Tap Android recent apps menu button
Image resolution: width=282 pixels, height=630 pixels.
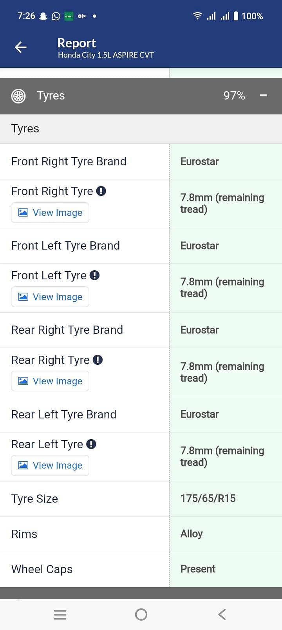(x=60, y=614)
